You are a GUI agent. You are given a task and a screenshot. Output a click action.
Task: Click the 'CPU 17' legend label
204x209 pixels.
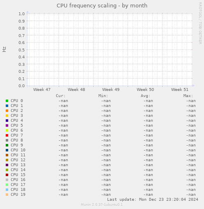click(18, 185)
